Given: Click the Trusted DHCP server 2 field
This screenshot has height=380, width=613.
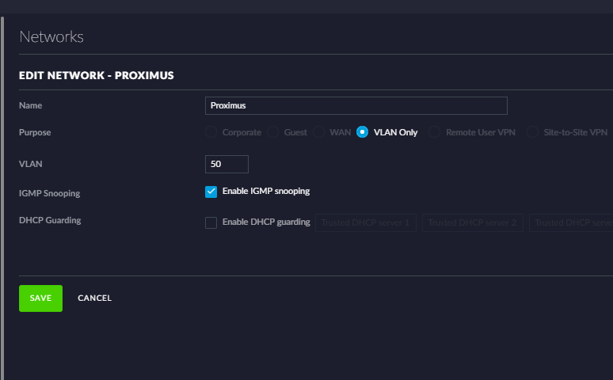Looking at the screenshot, I should [472, 222].
